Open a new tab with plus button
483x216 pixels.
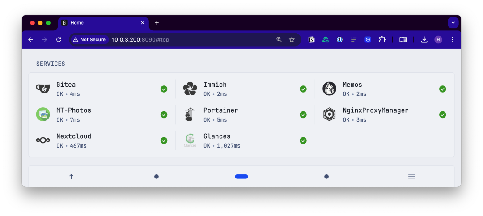(157, 23)
